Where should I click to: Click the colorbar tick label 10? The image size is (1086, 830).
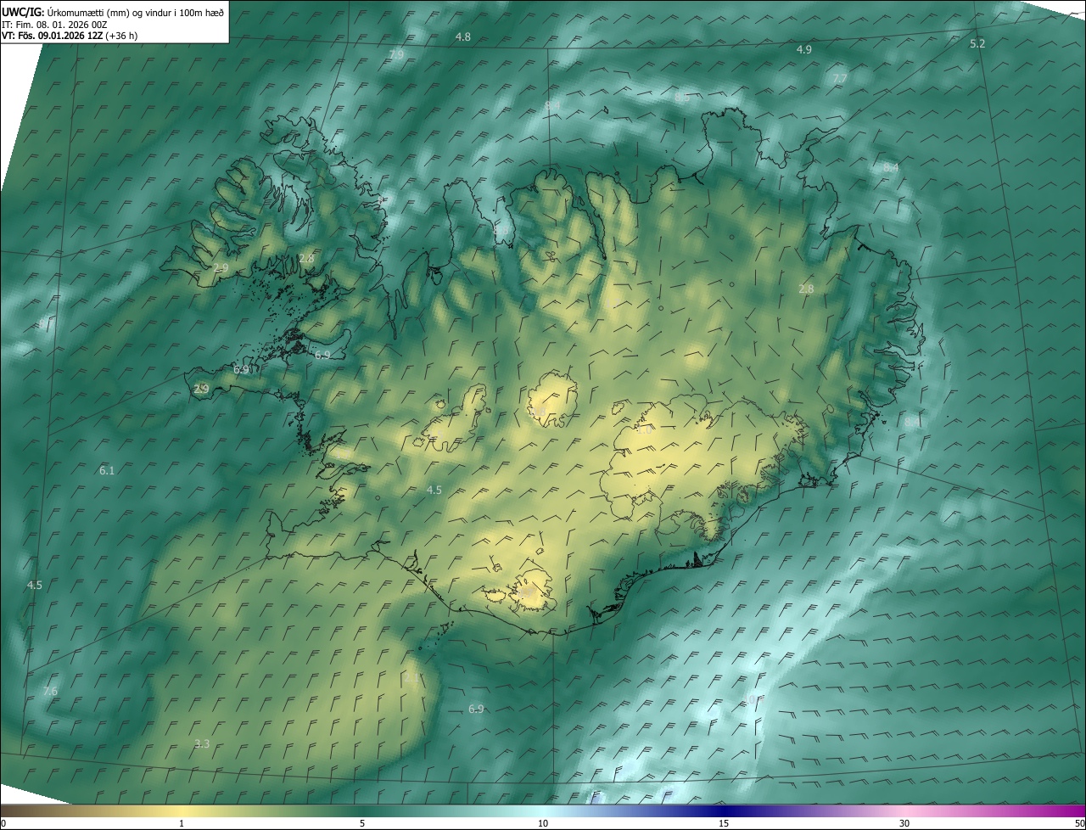(x=543, y=824)
